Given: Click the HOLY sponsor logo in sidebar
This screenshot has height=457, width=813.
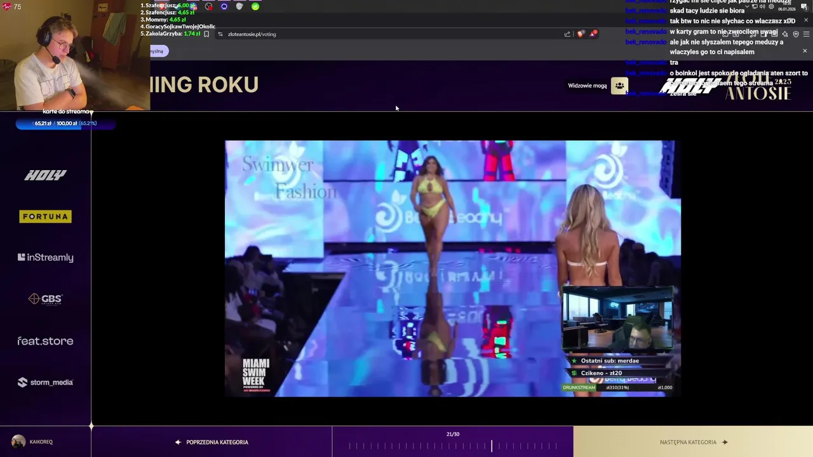Looking at the screenshot, I should [45, 175].
